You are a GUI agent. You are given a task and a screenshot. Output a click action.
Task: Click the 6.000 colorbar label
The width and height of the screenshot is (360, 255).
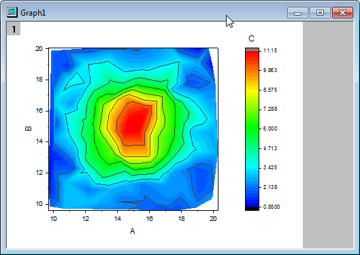click(270, 129)
